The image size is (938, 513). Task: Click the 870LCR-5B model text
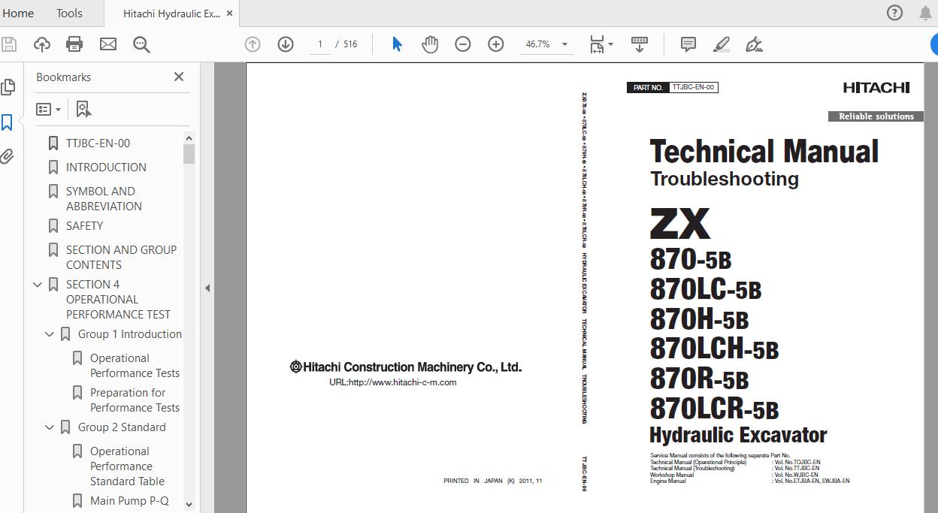tap(714, 409)
